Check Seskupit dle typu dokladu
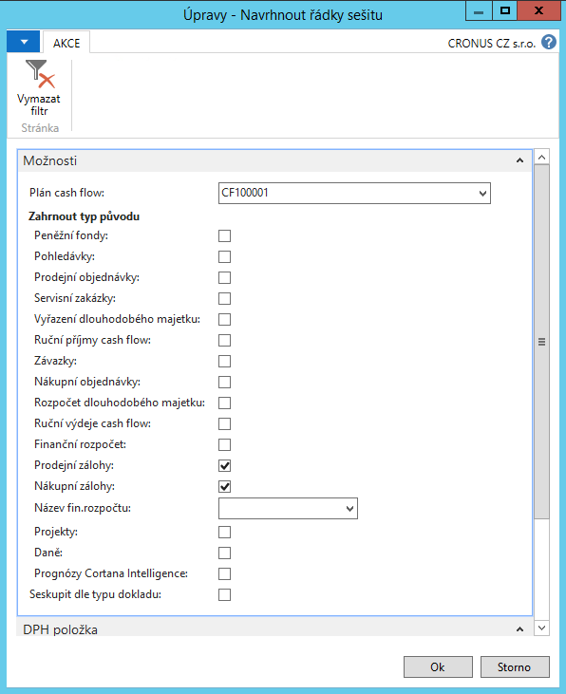Image resolution: width=566 pixels, height=694 pixels. pyautogui.click(x=224, y=594)
